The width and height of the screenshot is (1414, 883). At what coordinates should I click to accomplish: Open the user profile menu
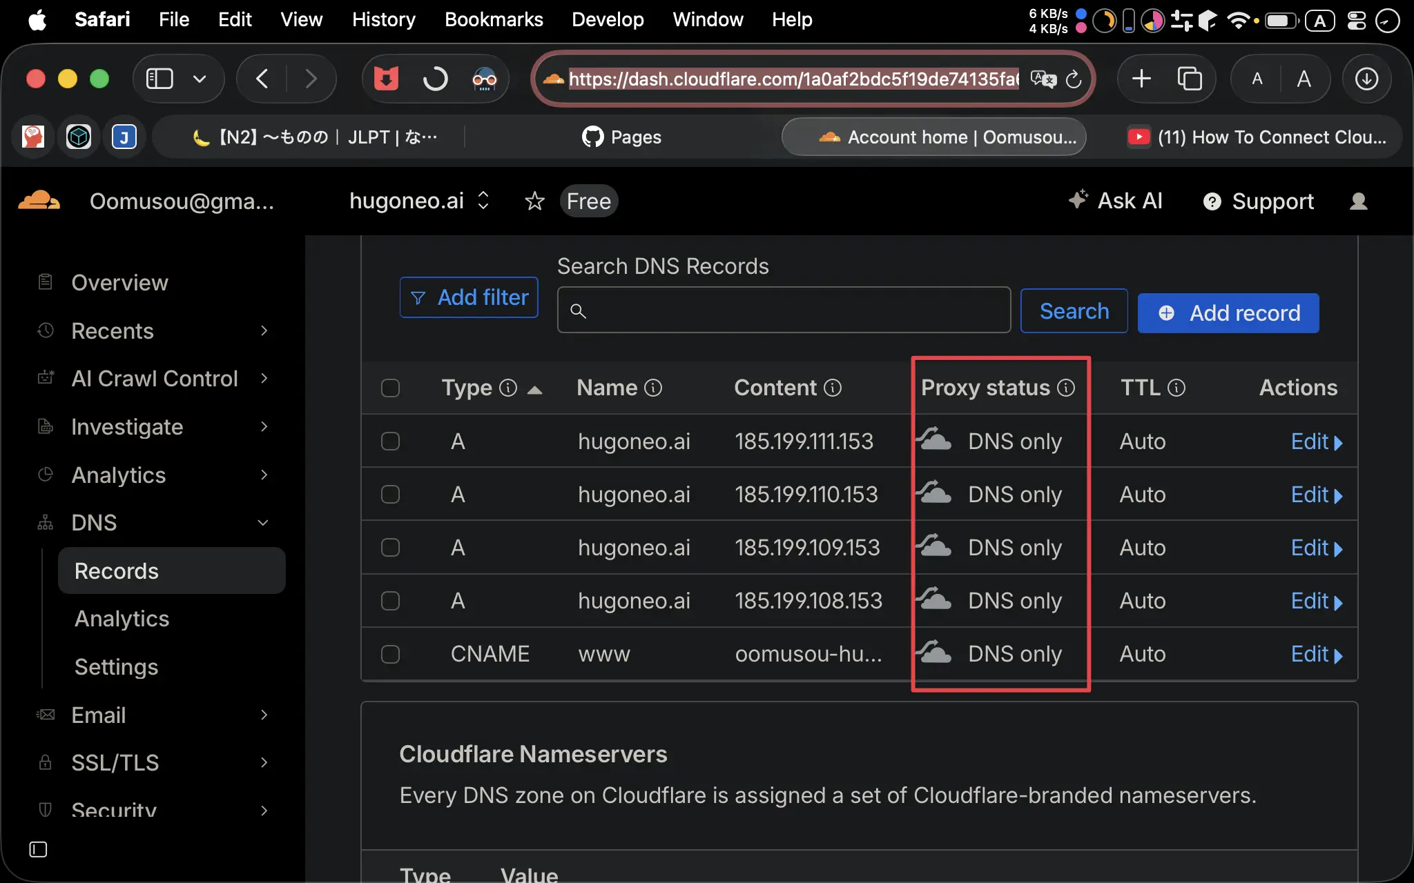[1358, 201]
